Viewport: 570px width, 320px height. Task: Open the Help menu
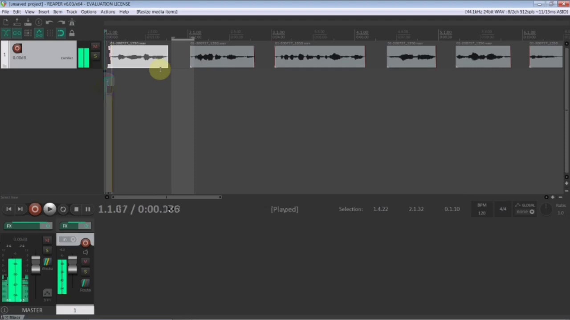(x=124, y=12)
